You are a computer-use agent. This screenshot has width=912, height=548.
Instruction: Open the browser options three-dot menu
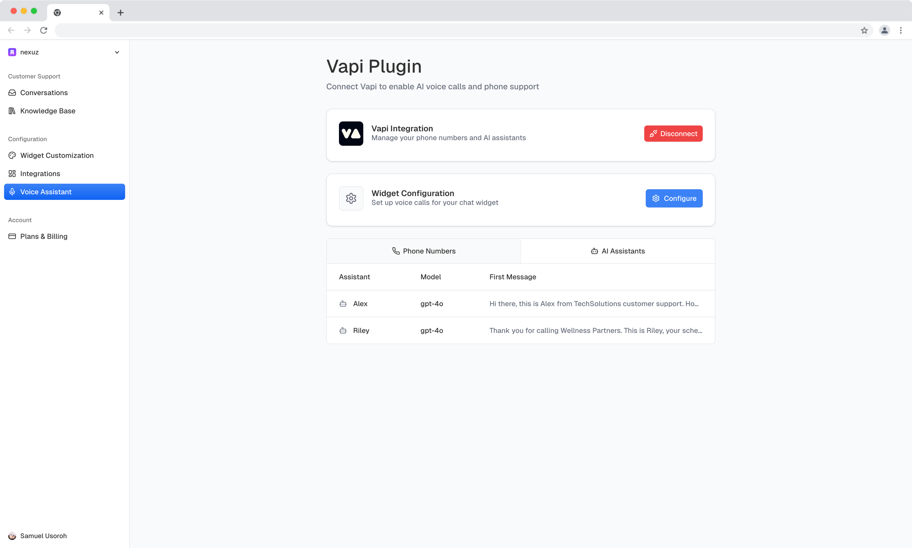(901, 30)
